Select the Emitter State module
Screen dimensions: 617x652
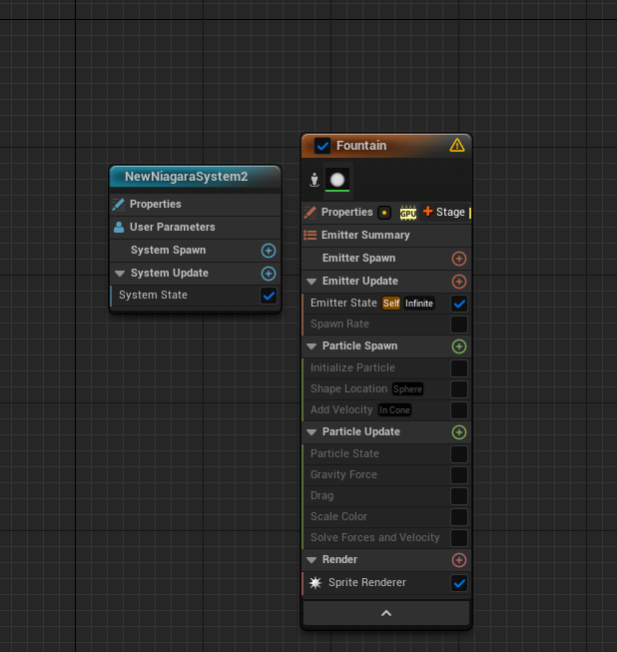click(x=386, y=304)
